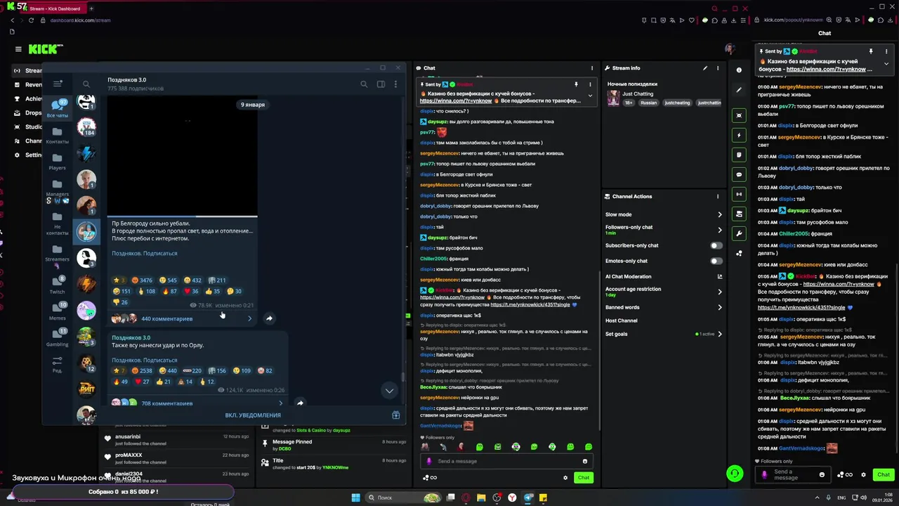Open the Gambling folder in Telegram
Image resolution: width=899 pixels, height=506 pixels.
(x=58, y=338)
